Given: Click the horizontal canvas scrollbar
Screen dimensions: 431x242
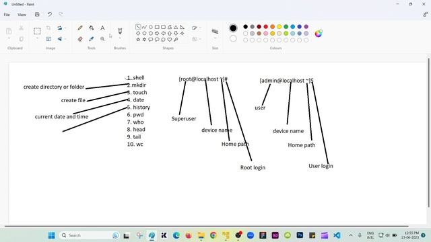Looking at the screenshot, I should tap(206, 227).
